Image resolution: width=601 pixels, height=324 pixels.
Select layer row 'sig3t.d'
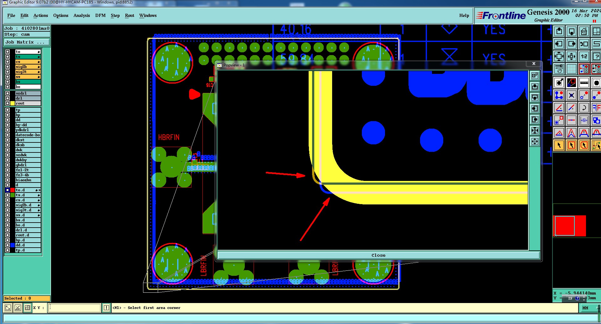(28, 210)
